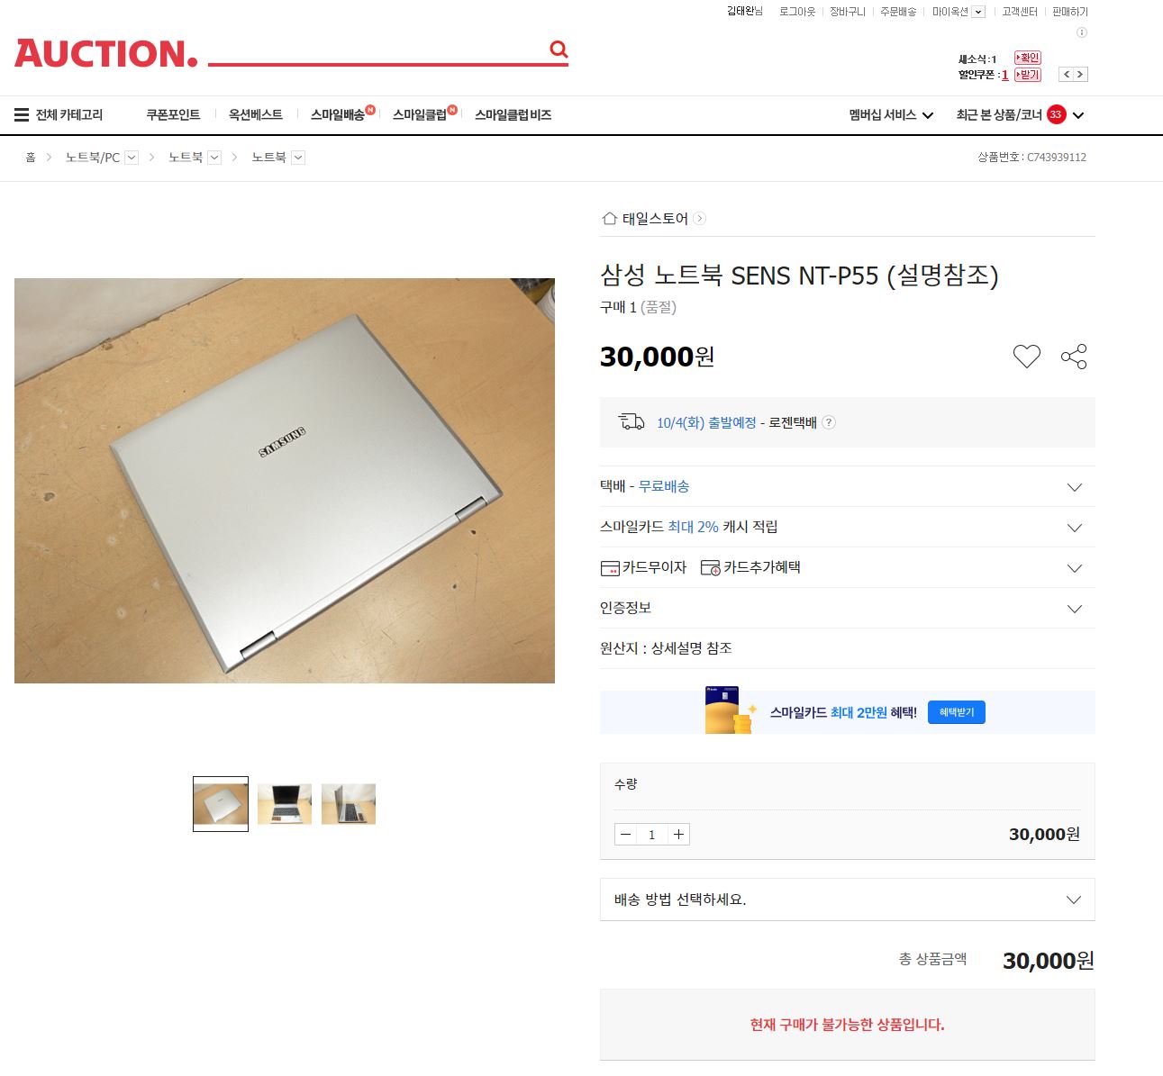This screenshot has height=1076, width=1163.
Task: Expand the 택배 무료배송 shipping details
Action: (1074, 487)
